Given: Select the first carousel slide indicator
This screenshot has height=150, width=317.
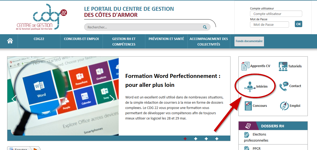Looking at the screenshot, I should [185, 139].
